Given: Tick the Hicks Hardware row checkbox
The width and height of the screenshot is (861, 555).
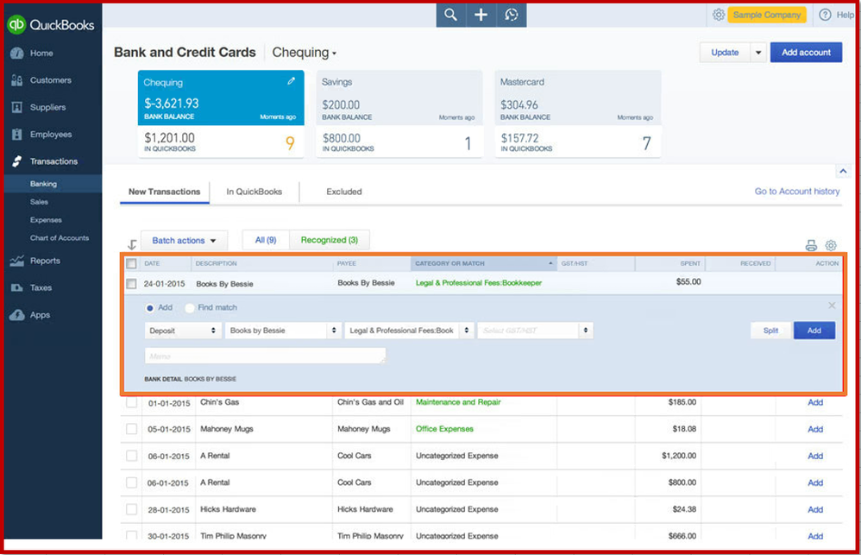Looking at the screenshot, I should click(131, 509).
